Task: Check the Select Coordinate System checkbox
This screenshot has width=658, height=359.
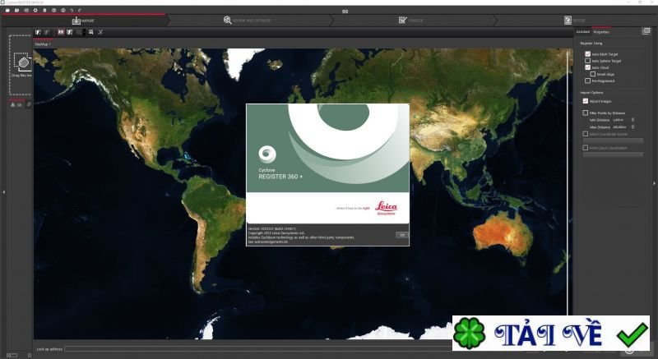Action: 586,134
